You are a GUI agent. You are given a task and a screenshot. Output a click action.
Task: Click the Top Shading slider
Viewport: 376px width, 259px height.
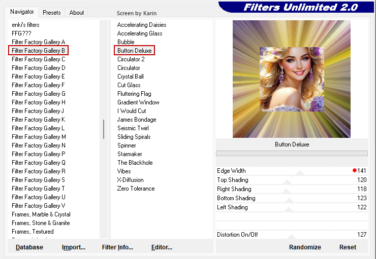click(x=288, y=180)
